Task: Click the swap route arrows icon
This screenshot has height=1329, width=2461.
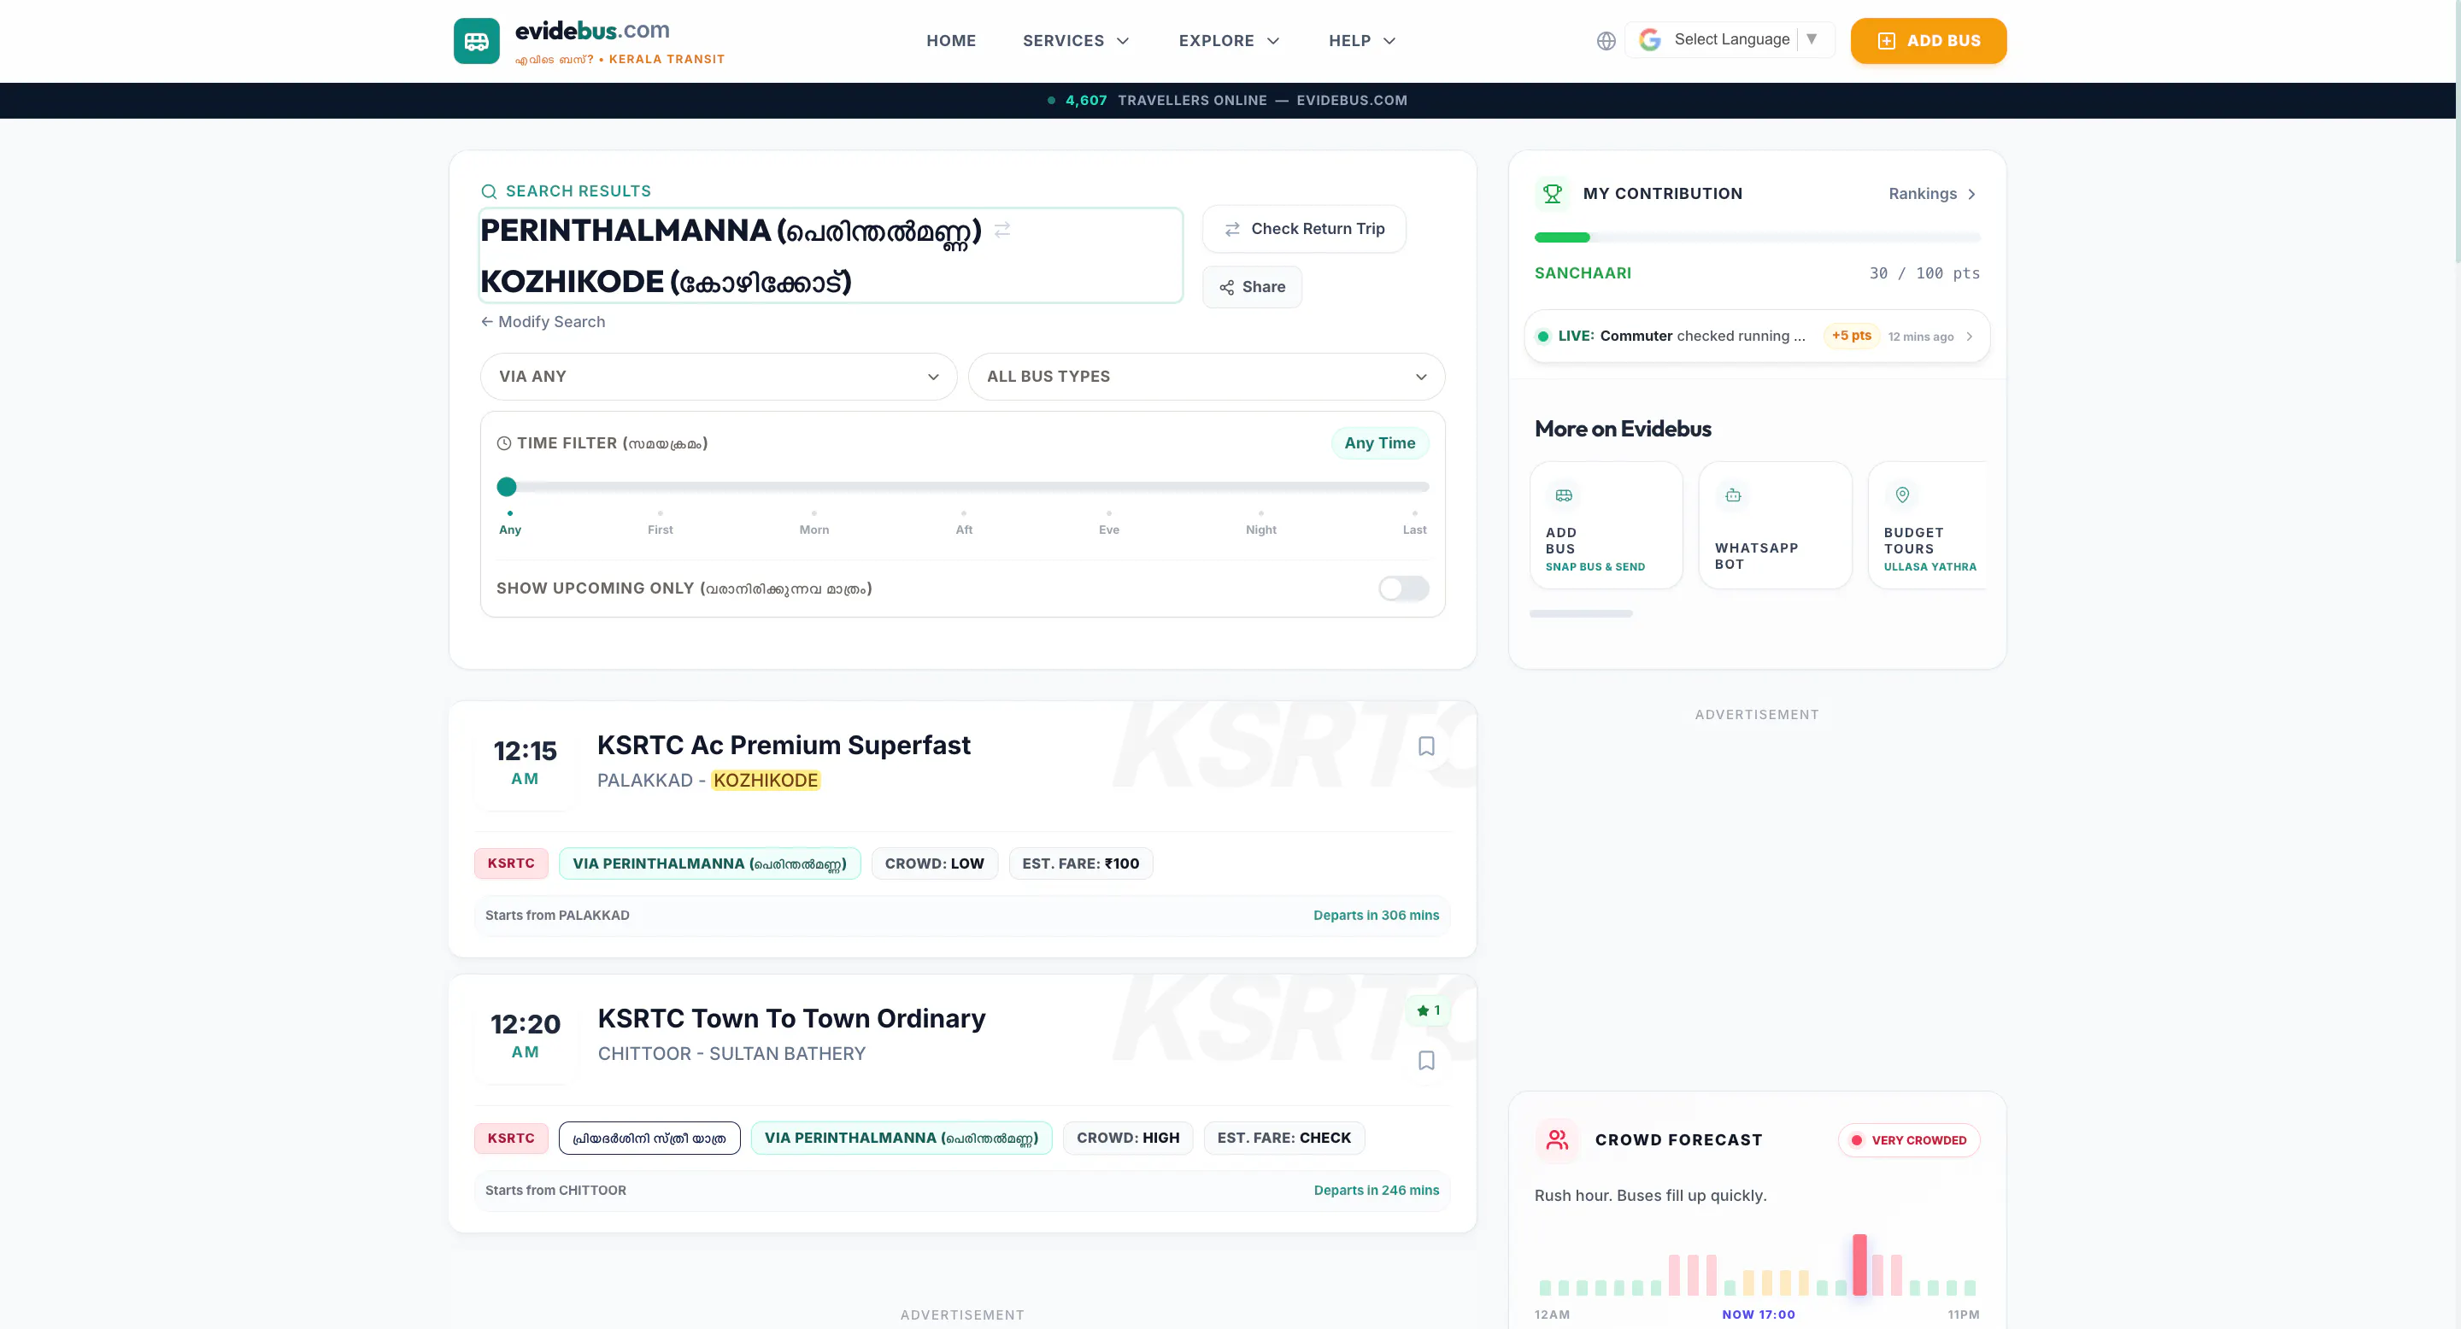Action: 1002,230
